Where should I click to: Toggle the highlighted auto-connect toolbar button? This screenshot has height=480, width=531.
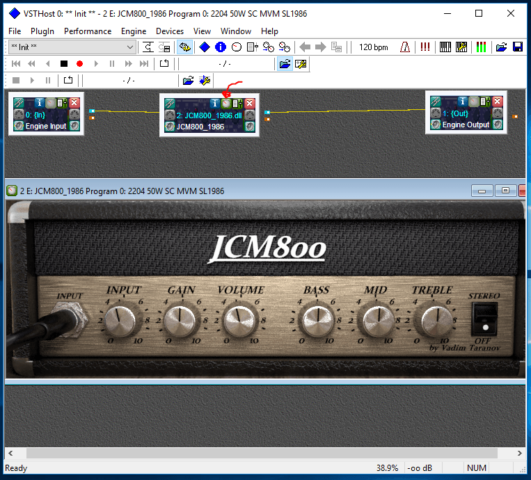(x=184, y=47)
